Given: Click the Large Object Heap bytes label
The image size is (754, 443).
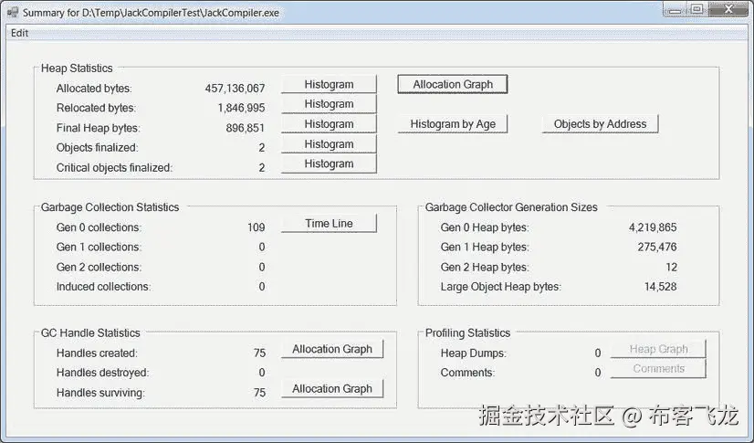Looking at the screenshot, I should 500,287.
